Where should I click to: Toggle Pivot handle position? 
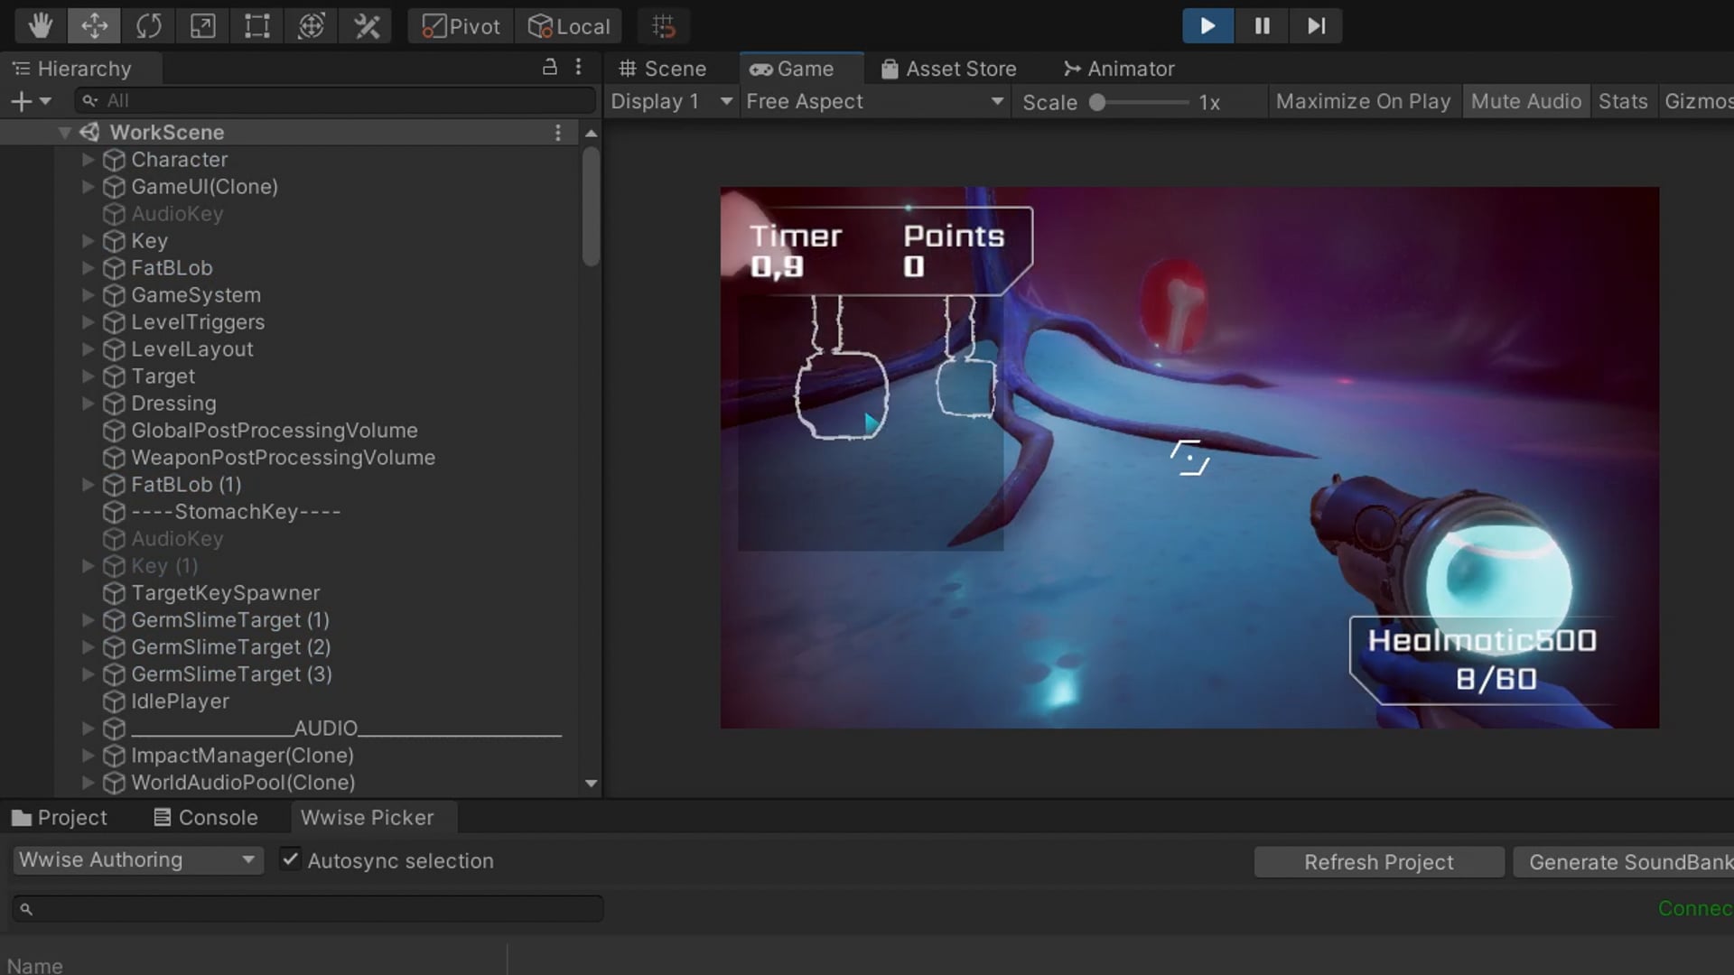click(x=461, y=26)
